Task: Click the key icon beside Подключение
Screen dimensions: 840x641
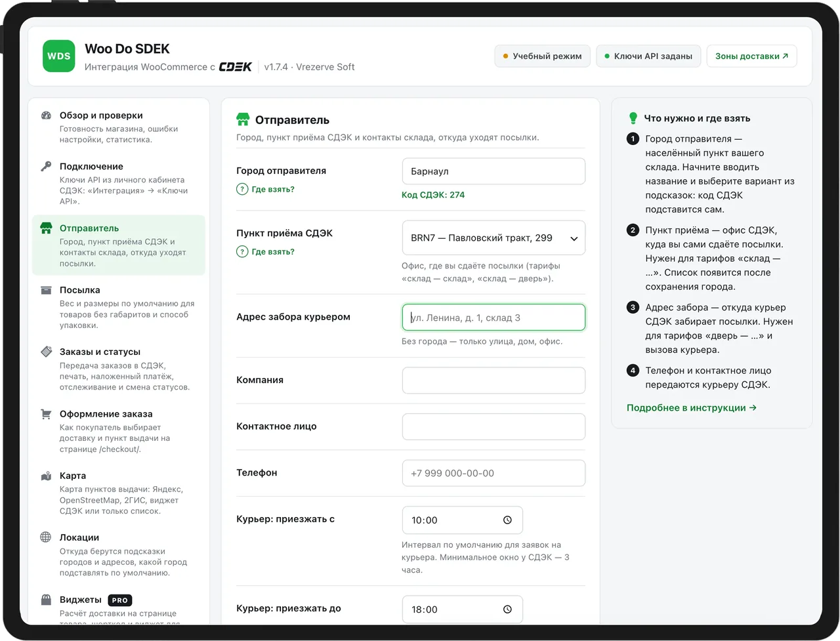Action: coord(46,167)
